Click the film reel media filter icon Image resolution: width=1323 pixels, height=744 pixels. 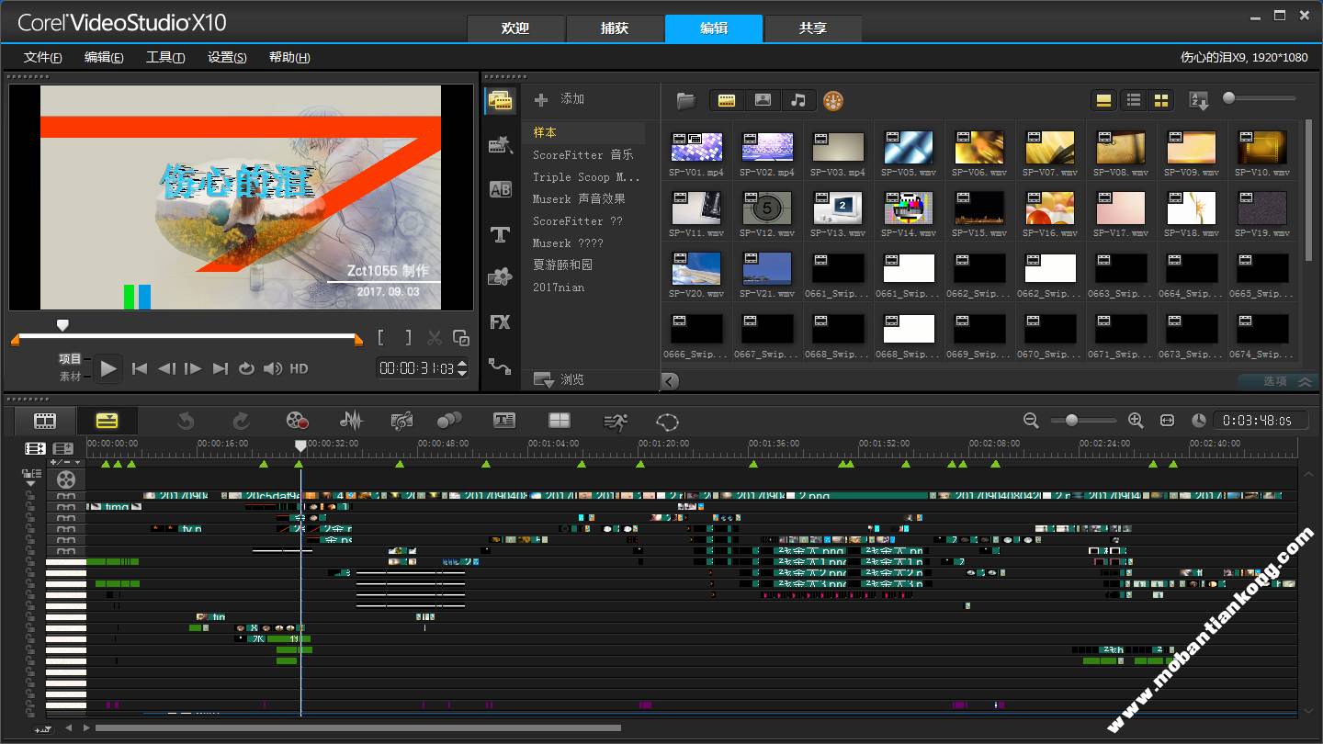tap(833, 100)
